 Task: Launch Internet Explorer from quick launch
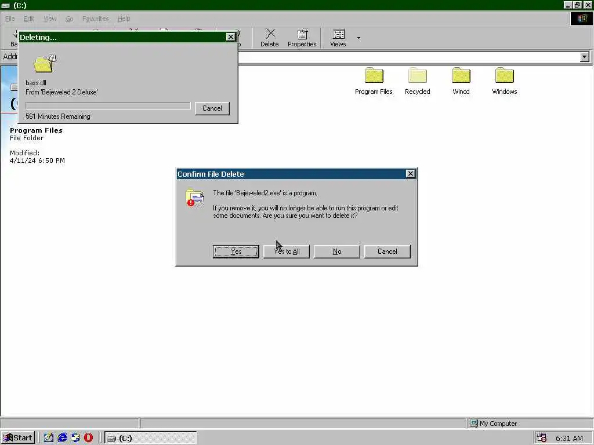[62, 438]
